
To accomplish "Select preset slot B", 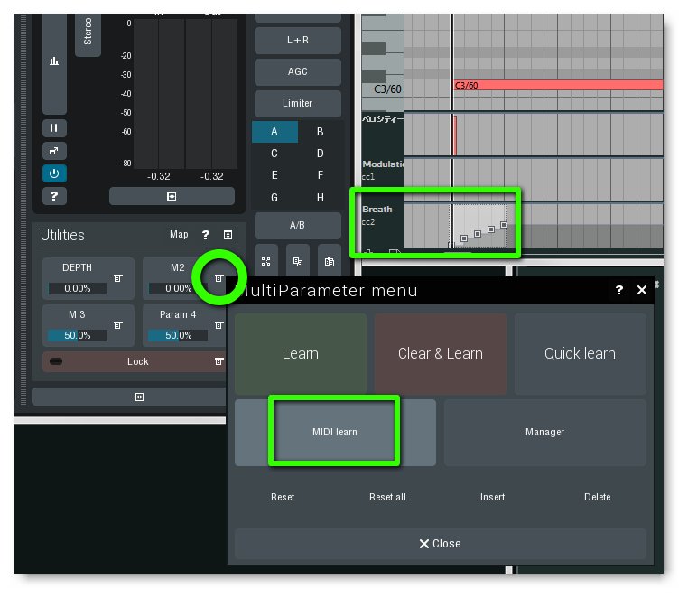I will pyautogui.click(x=321, y=132).
